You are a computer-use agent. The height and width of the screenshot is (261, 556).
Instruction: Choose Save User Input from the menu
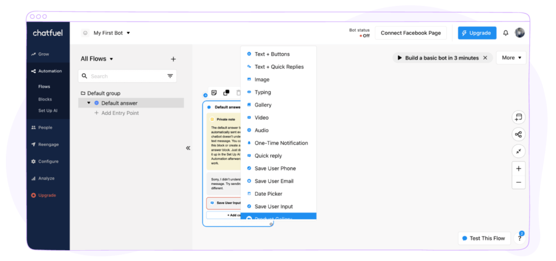click(x=279, y=207)
